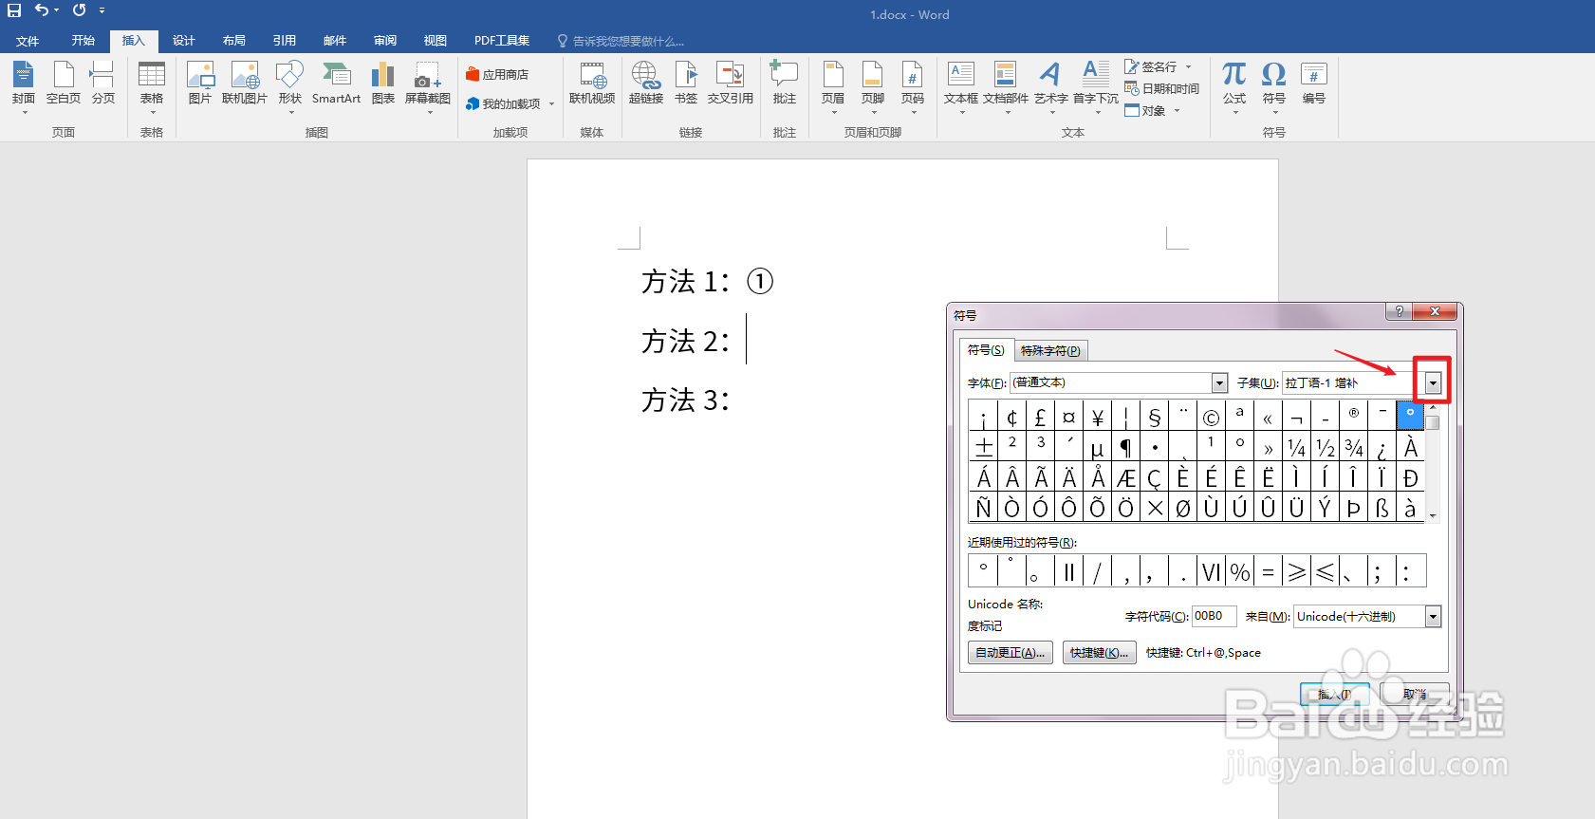Pick the Ⅵ recently used symbol
The width and height of the screenshot is (1595, 819).
1212,571
